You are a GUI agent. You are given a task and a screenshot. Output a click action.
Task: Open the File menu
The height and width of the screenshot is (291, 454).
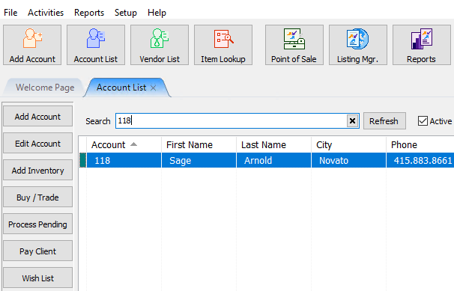[x=10, y=13]
